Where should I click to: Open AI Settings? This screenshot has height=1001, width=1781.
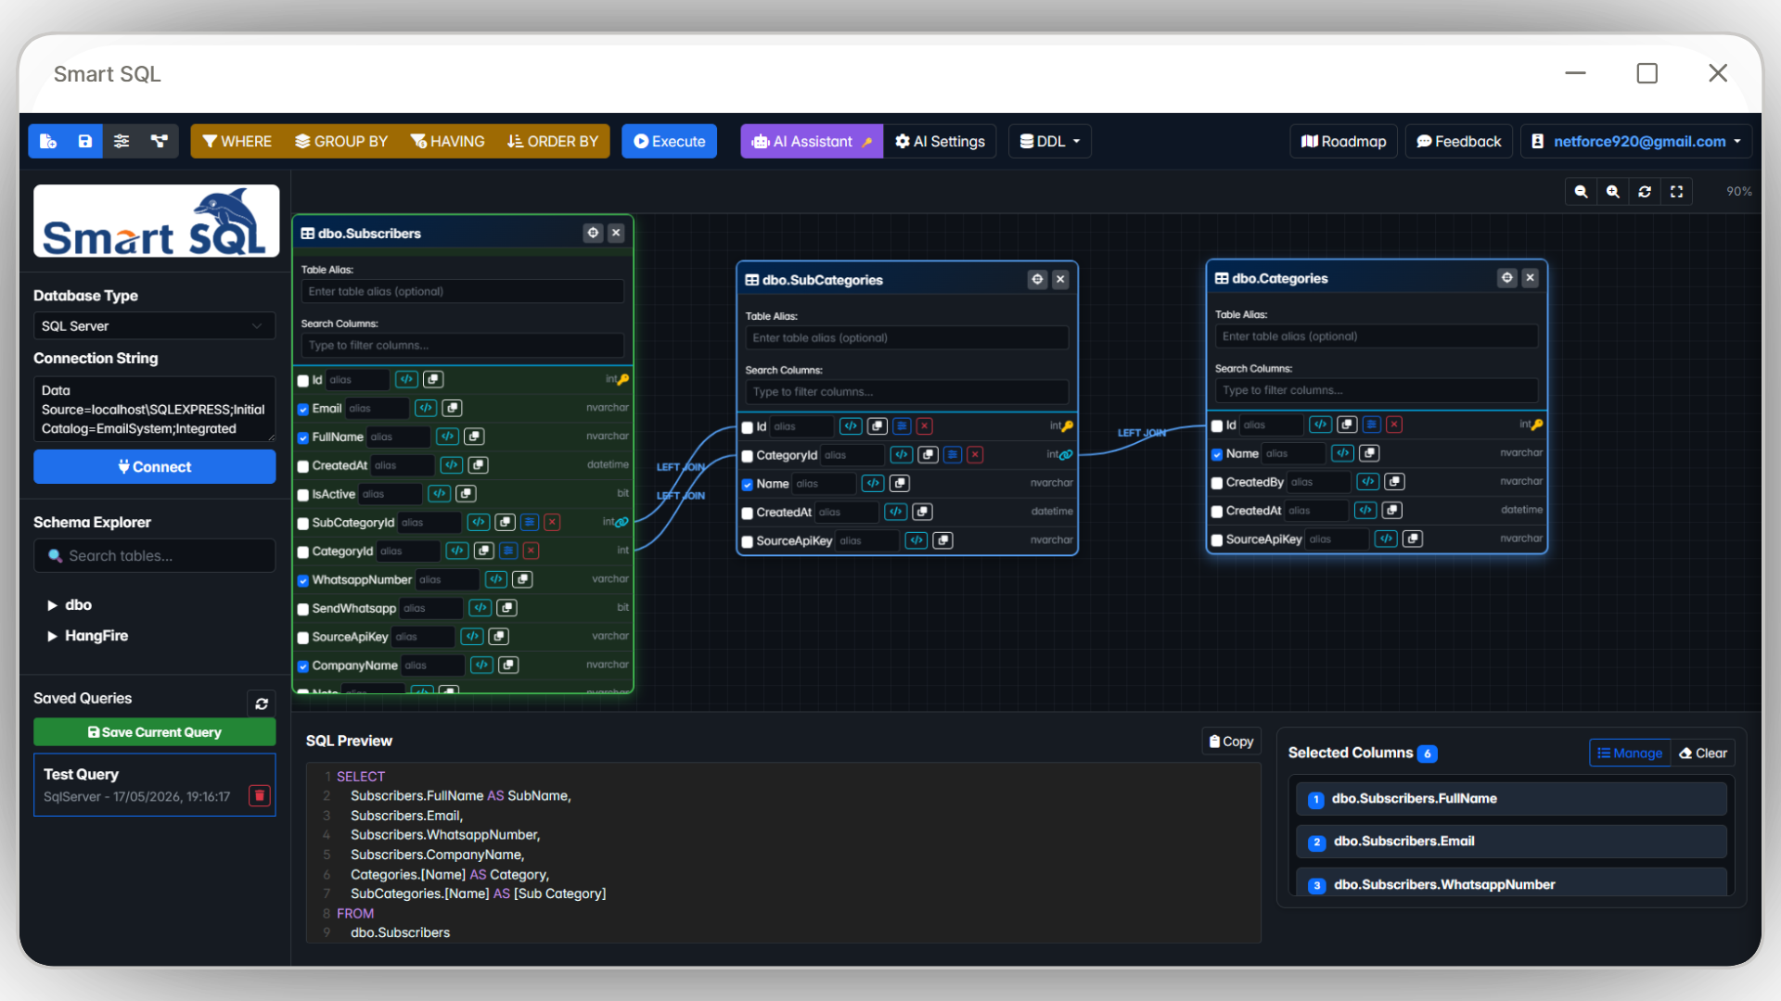point(940,141)
